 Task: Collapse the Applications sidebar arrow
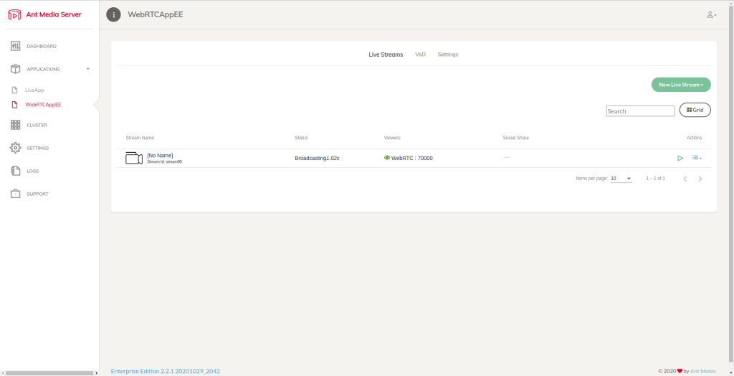(x=88, y=69)
